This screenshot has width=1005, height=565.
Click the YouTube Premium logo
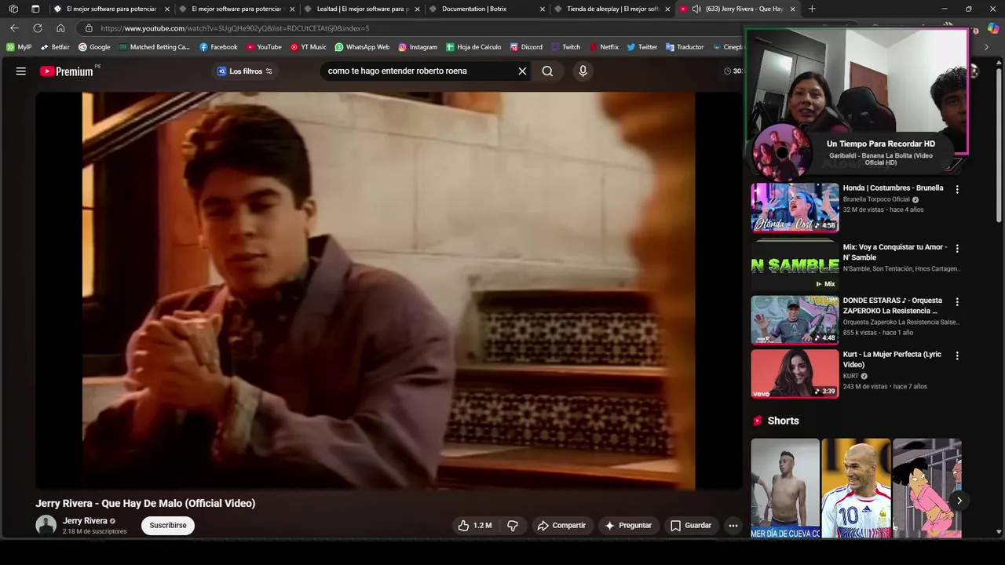pyautogui.click(x=67, y=71)
